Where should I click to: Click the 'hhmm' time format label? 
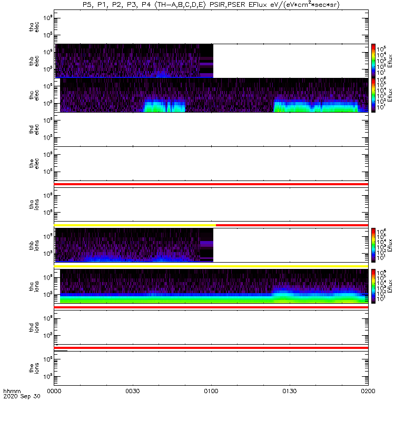click(x=12, y=391)
